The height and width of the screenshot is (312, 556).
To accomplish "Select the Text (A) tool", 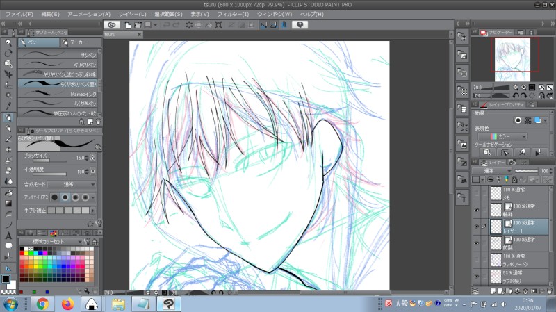I will click(x=8, y=236).
